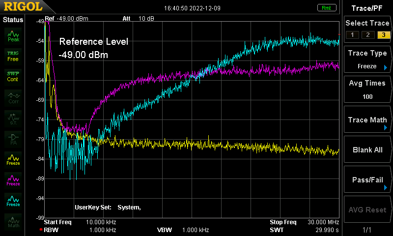
Task: Click the magenta trace Freeze icon
Action: 13,180
